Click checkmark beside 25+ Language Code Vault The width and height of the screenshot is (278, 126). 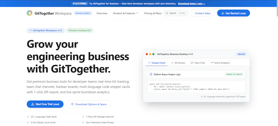[x=28, y=117]
